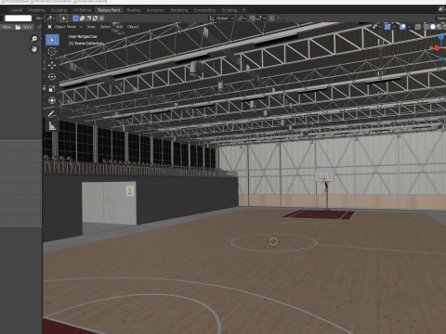
Task: Open the editor type dropdown in viewport header
Action: 51,19
